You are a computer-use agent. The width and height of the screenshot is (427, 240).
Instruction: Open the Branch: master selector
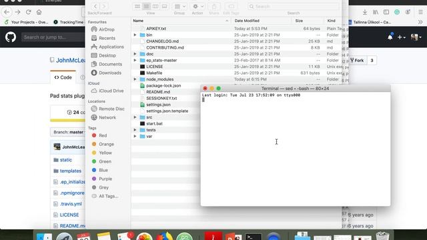point(68,132)
